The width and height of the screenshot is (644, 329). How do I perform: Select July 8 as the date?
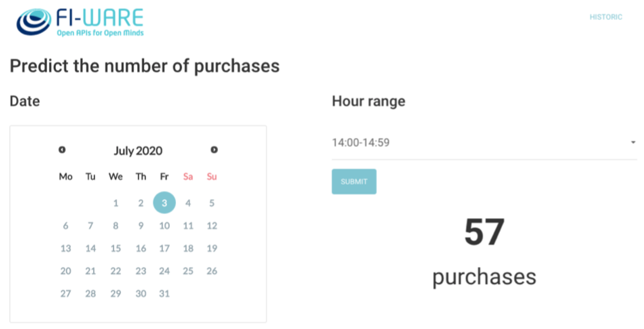pyautogui.click(x=116, y=225)
